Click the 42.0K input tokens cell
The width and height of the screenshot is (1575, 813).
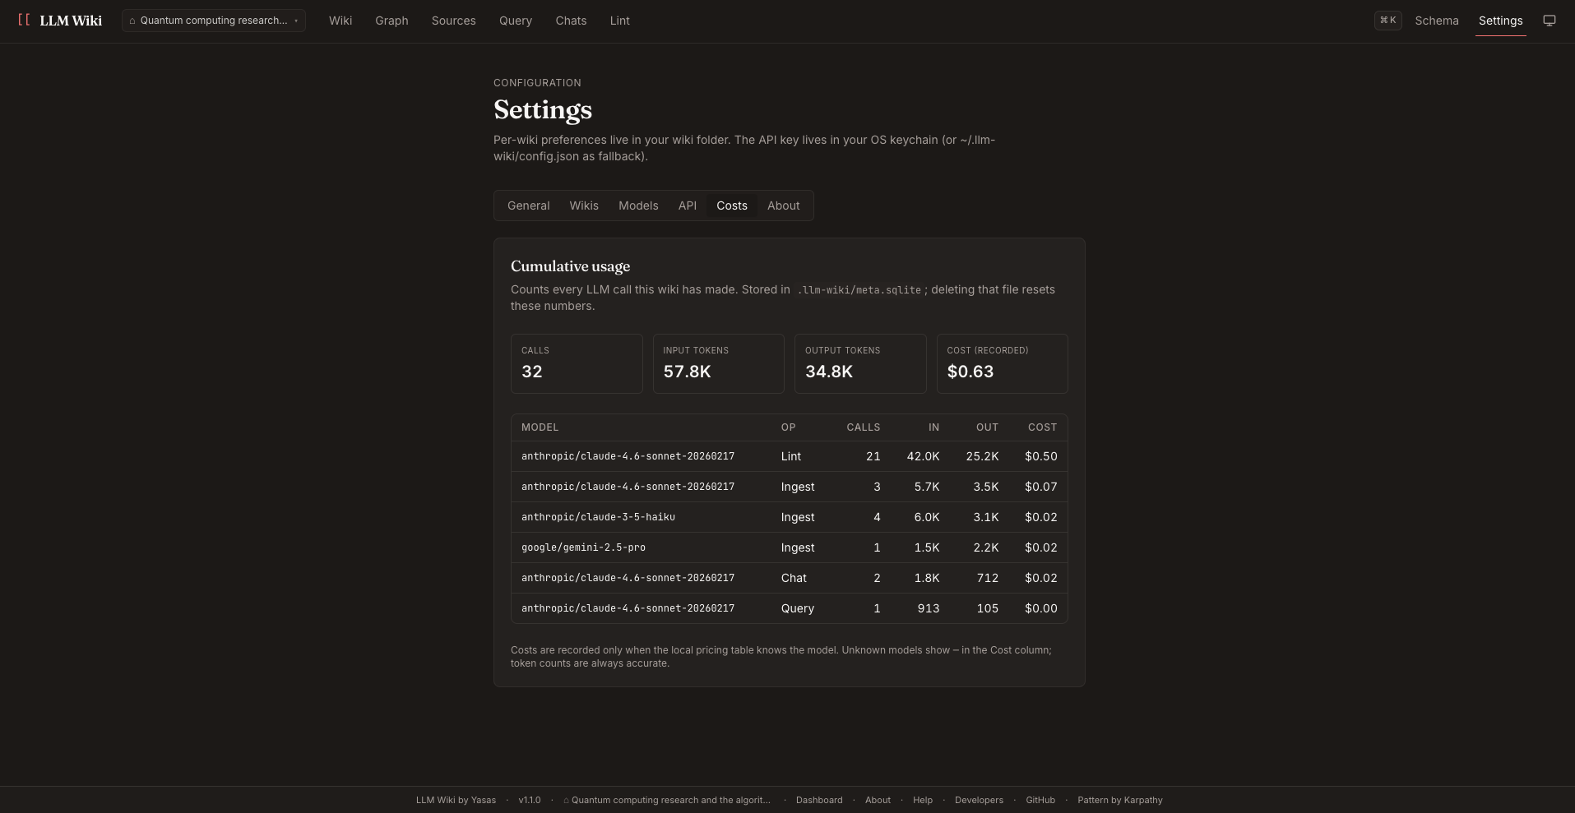(923, 456)
